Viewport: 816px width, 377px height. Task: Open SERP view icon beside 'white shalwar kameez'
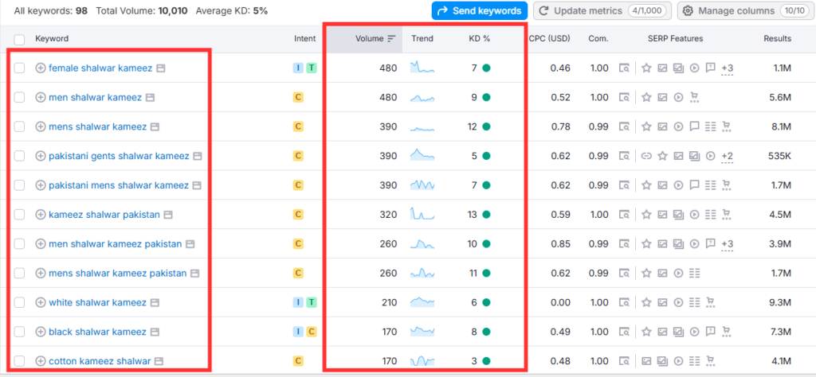(155, 302)
